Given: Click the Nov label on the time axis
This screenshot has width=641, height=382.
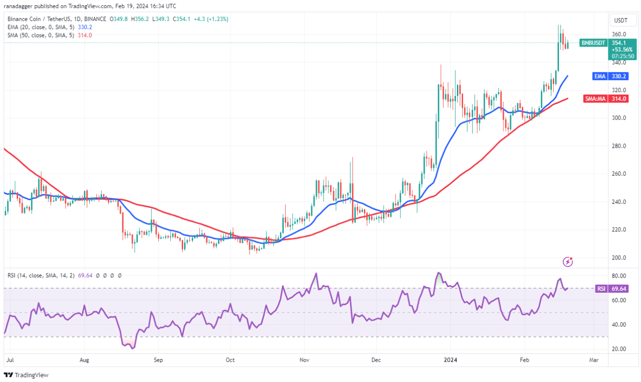Looking at the screenshot, I should [x=304, y=359].
